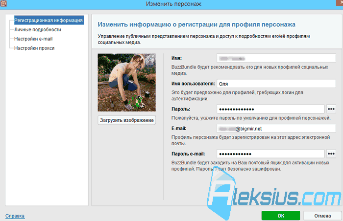343x221 pixels.
Task: Reveal Пароль e-mail with its dots button
Action: point(331,154)
